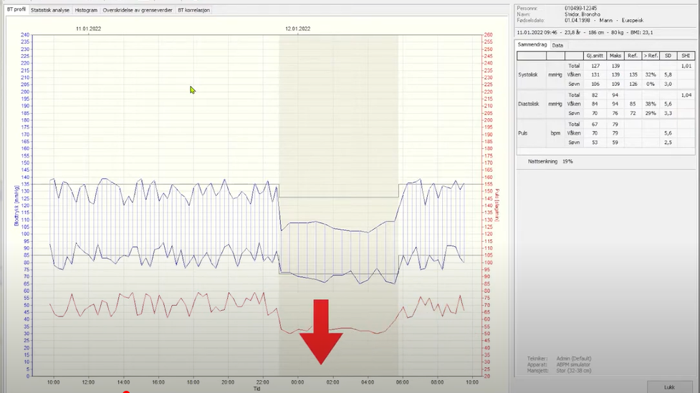Click the Blodtrykk [mmHg] axis label
This screenshot has height=393, width=700.
pyautogui.click(x=16, y=208)
